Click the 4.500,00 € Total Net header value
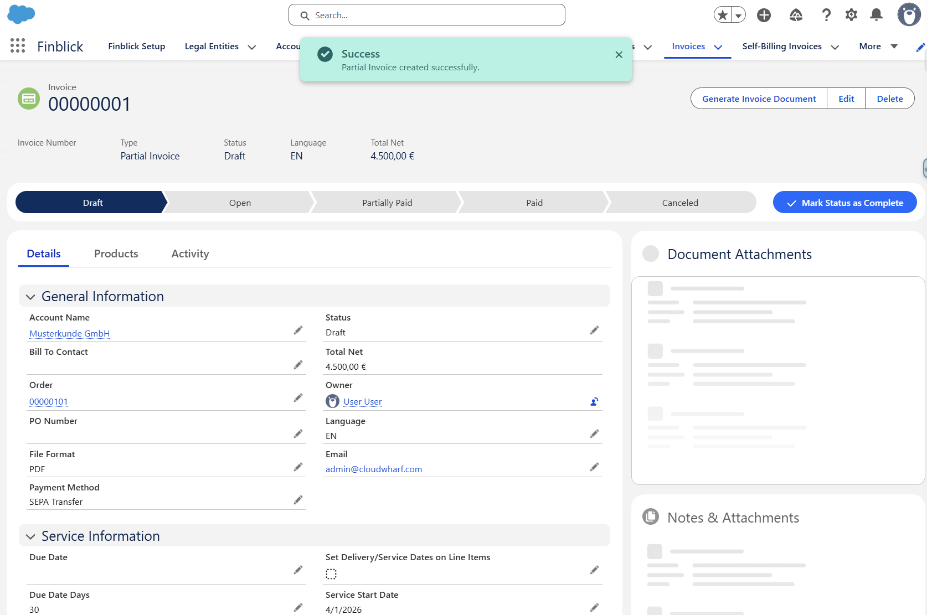Screen dimensions: 927x615 (x=393, y=156)
